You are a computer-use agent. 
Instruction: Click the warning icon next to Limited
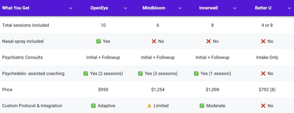(149, 106)
